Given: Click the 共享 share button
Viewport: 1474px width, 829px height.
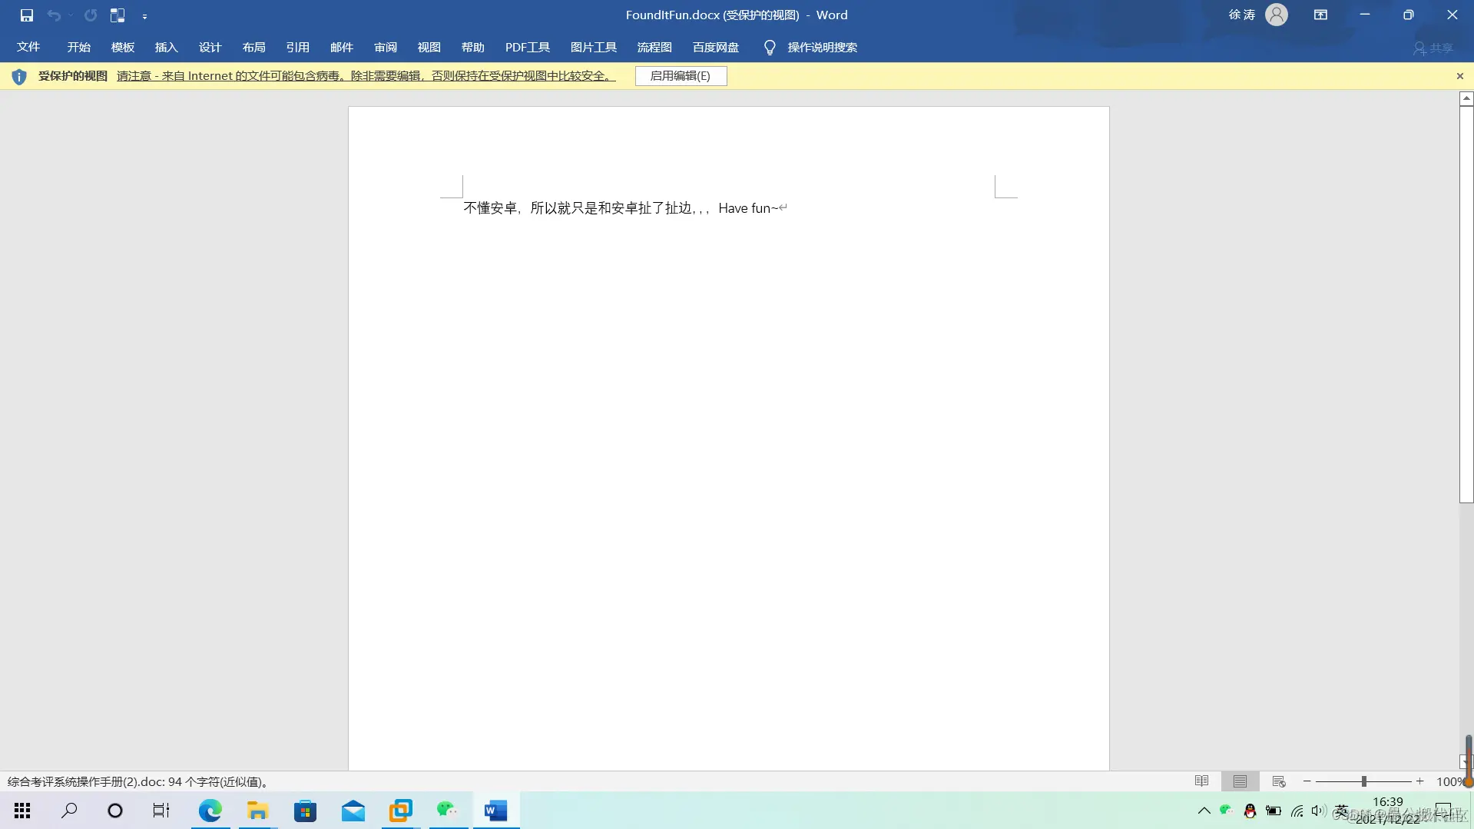Looking at the screenshot, I should (x=1433, y=48).
